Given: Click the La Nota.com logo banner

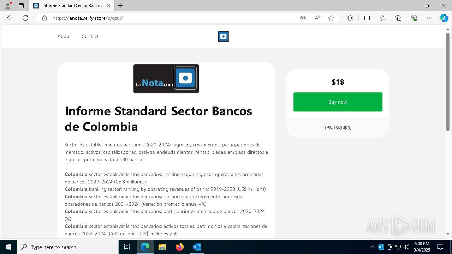Looking at the screenshot, I should click(x=166, y=79).
